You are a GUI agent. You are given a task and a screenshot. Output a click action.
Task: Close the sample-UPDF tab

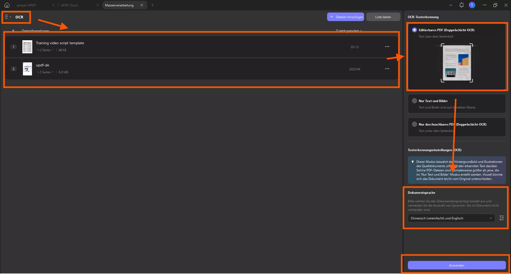(x=53, y=5)
